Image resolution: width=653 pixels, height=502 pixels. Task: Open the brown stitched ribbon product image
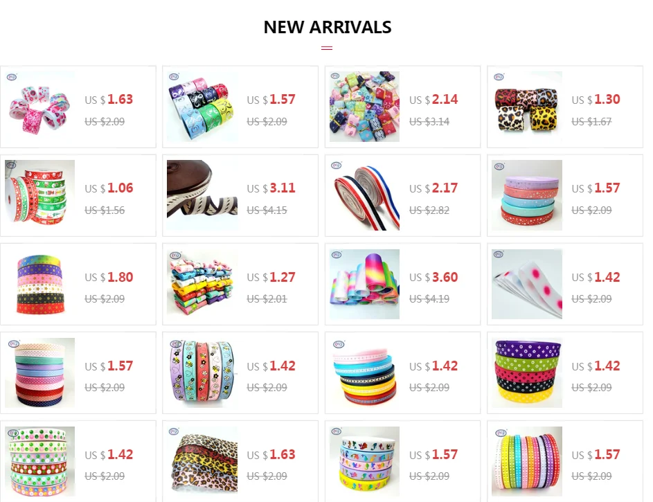[202, 195]
